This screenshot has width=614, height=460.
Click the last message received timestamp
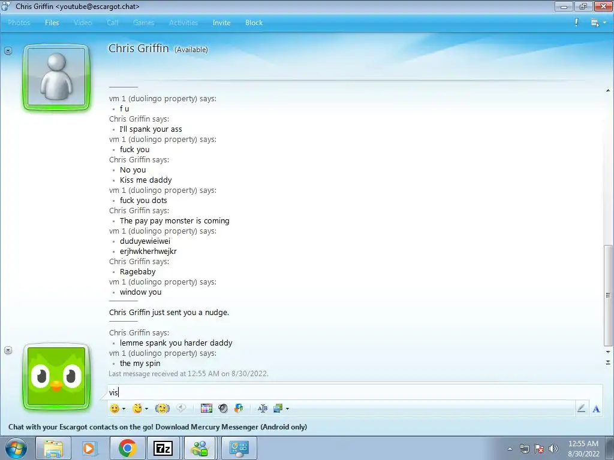(x=188, y=374)
